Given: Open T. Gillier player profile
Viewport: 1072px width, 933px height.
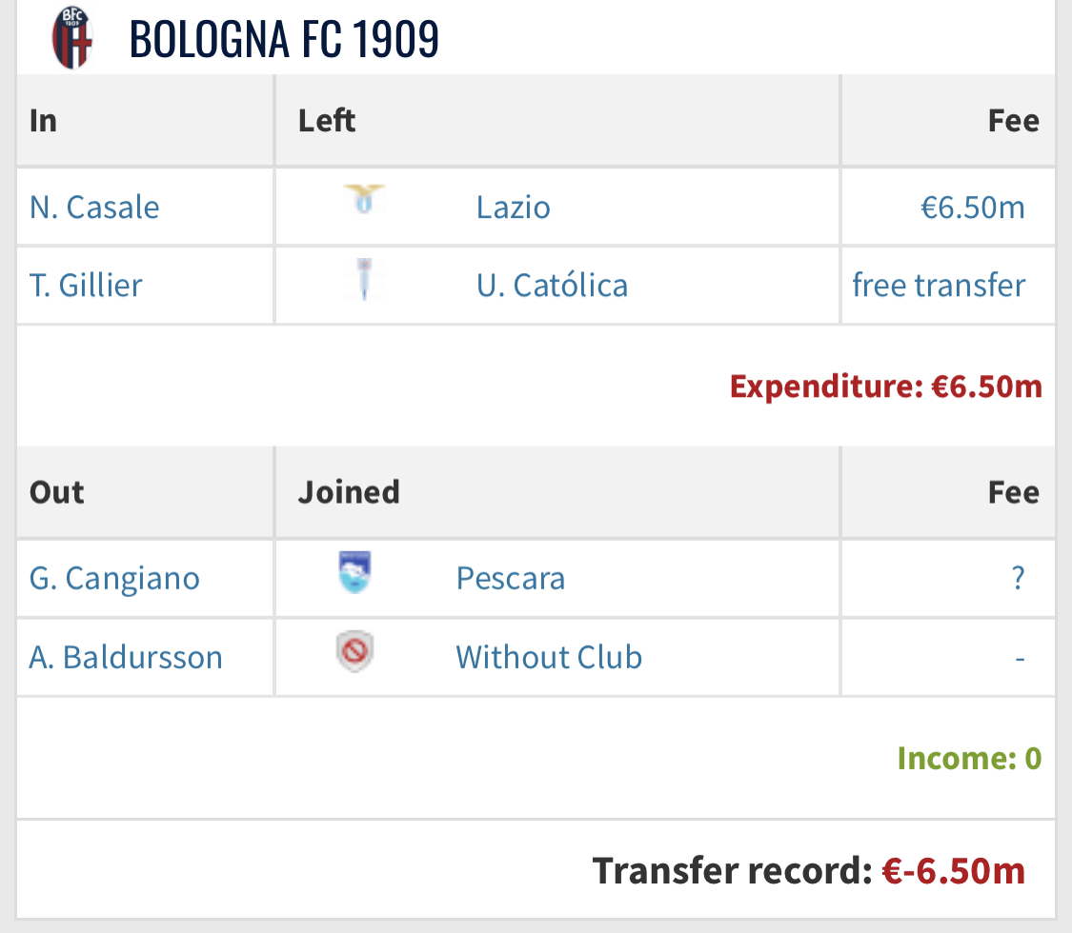Looking at the screenshot, I should pos(86,286).
